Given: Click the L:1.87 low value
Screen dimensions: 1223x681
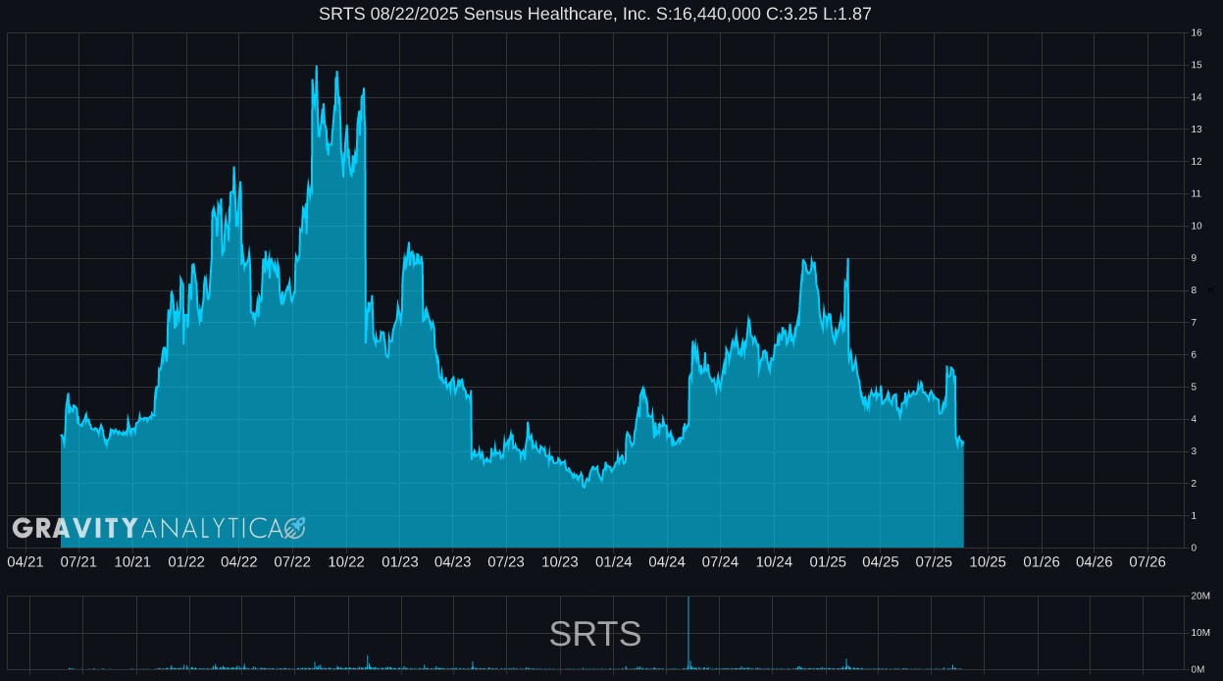Looking at the screenshot, I should pyautogui.click(x=848, y=14).
